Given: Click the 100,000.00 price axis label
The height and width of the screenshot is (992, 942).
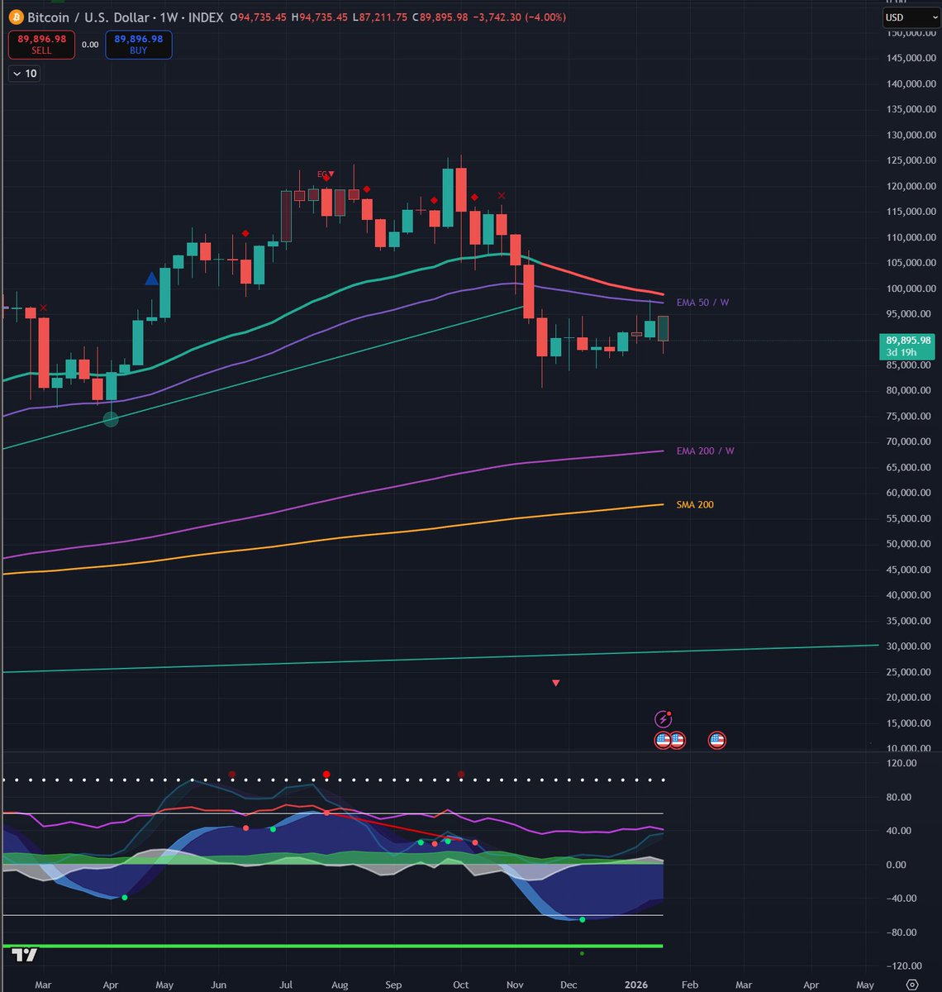Looking at the screenshot, I should (910, 289).
